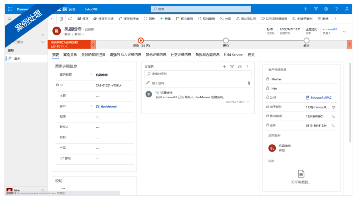This screenshot has height=199, width=360.
Task: Click 删除 (Delete) command
Action: pyautogui.click(x=323, y=19)
